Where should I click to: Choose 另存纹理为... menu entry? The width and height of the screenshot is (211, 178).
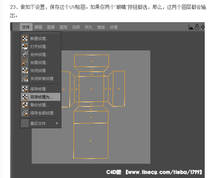pyautogui.click(x=41, y=97)
